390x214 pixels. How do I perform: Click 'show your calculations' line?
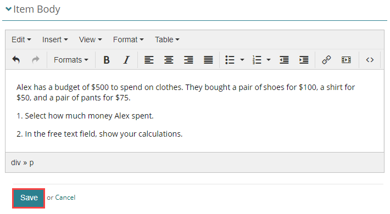coord(99,134)
